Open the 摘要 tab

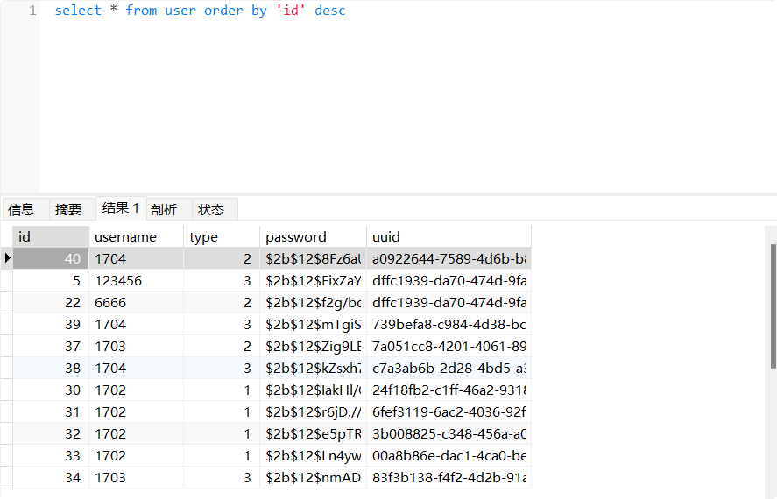coord(68,210)
